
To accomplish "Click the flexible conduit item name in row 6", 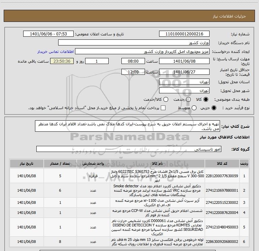I will tap(157, 242).
